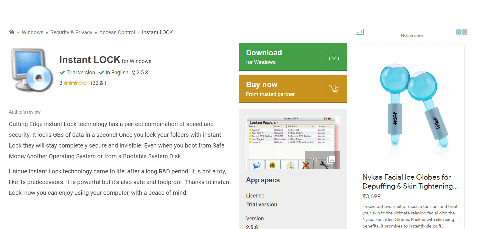The height and width of the screenshot is (229, 477).
Task: Click the Instant LOCK application logo
Action: [32, 70]
